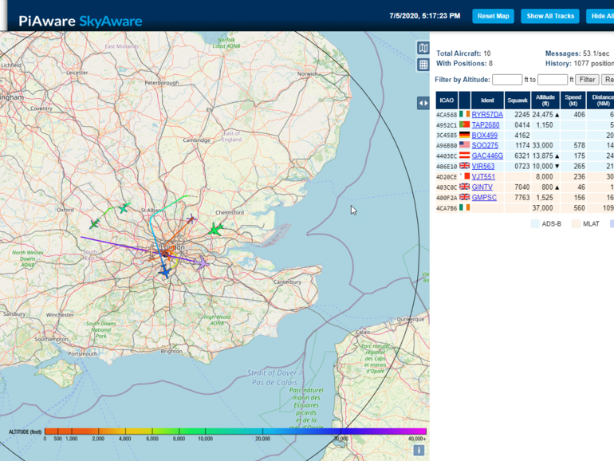The width and height of the screenshot is (614, 461).
Task: Focus the maximum altitude filter field
Action: pyautogui.click(x=553, y=80)
